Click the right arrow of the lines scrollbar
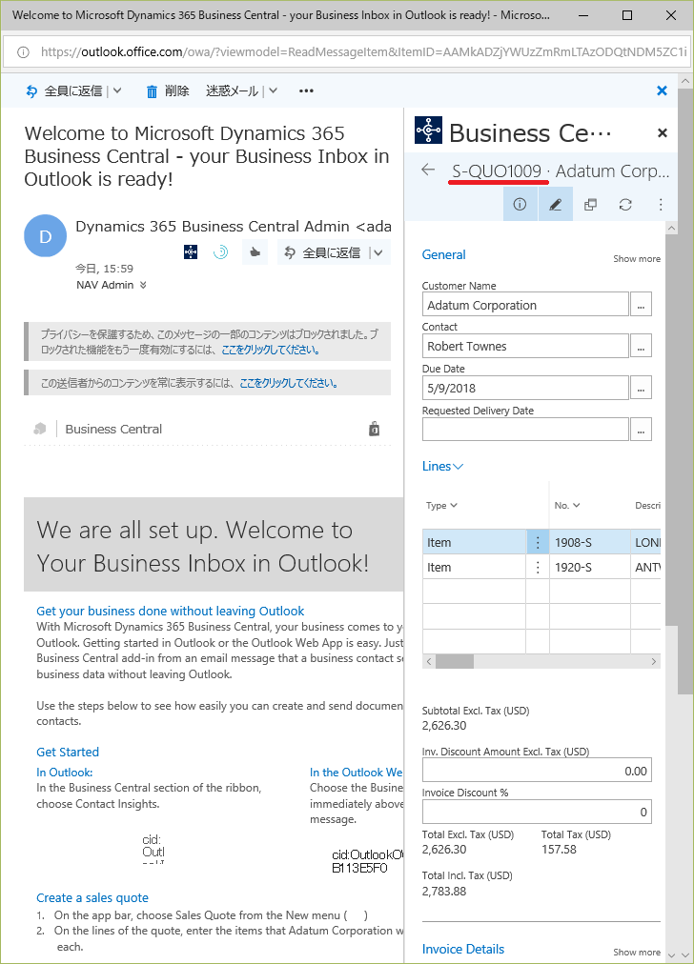 coord(653,661)
